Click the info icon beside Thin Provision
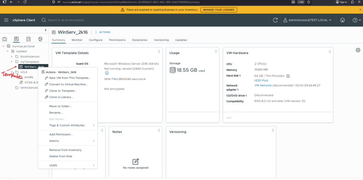This screenshot has height=180, width=363. tap(288, 76)
